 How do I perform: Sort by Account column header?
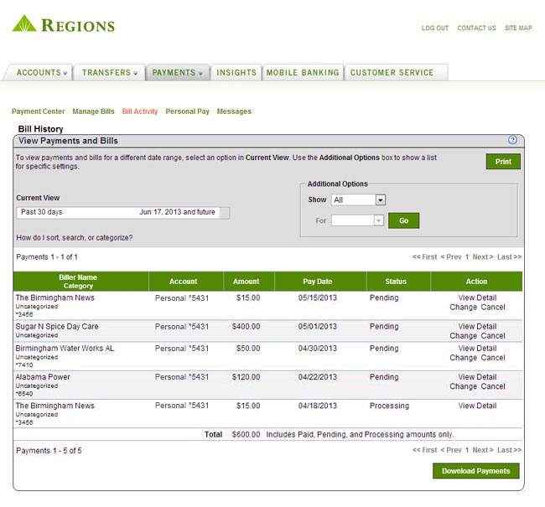(183, 282)
